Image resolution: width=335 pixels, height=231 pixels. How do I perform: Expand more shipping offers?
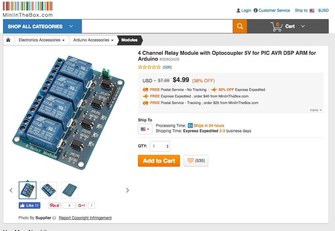point(316,110)
